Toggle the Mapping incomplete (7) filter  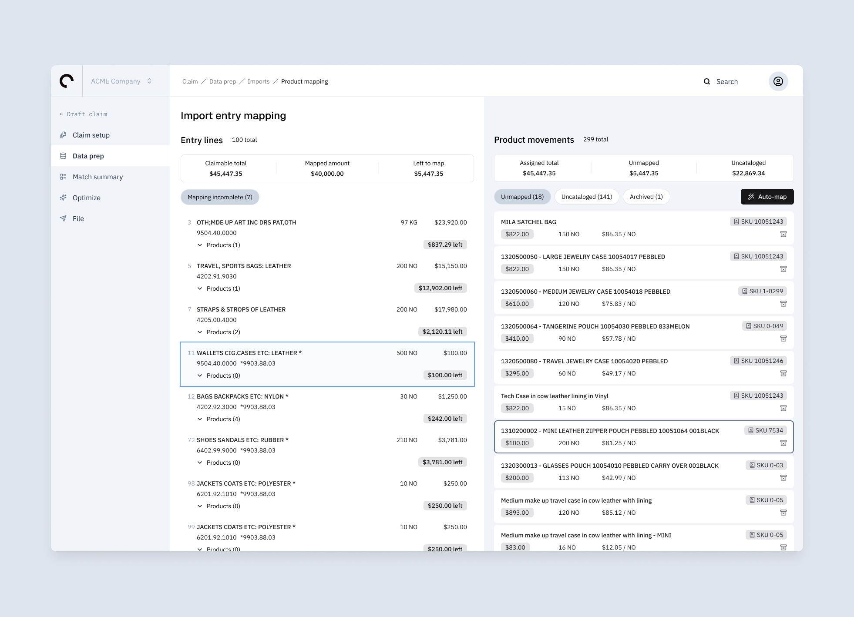[220, 197]
